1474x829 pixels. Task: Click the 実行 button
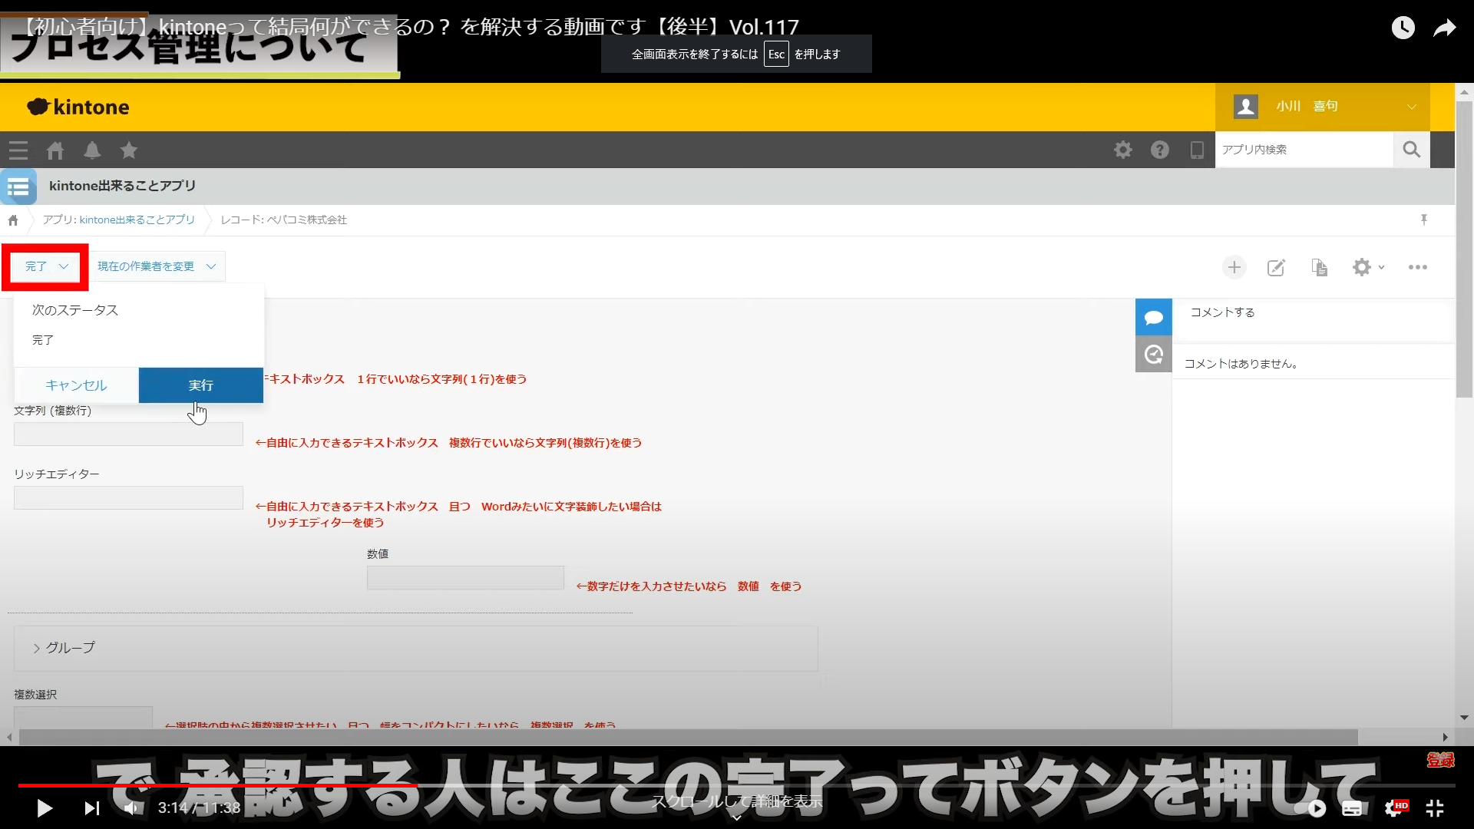[200, 385]
